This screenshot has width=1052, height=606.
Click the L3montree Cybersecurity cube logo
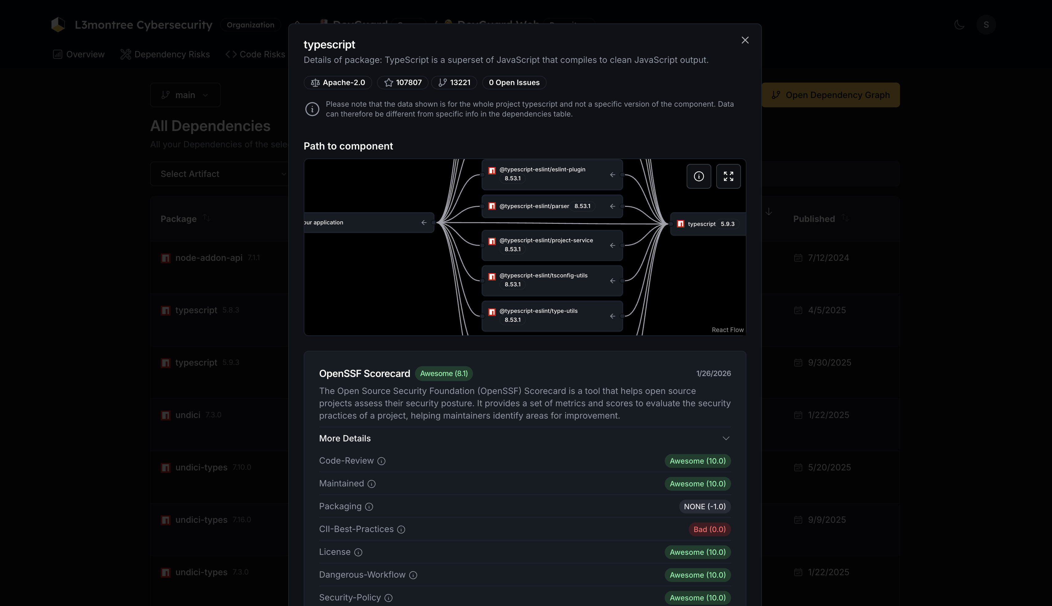58,24
